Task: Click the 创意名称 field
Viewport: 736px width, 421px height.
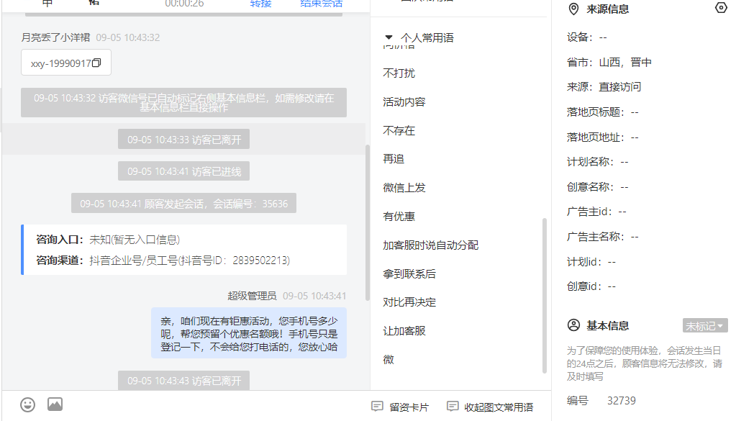Action: tap(598, 187)
